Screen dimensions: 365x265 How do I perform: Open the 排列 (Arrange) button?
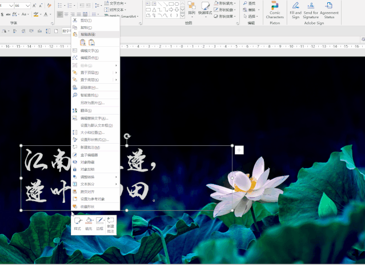[x=191, y=9]
